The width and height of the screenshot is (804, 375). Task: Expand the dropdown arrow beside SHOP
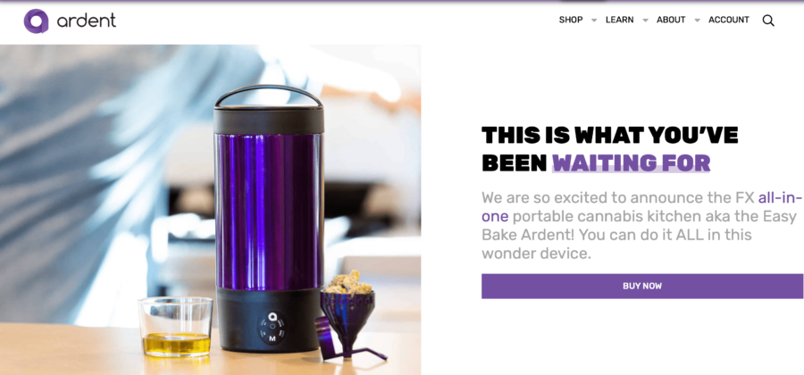click(594, 21)
